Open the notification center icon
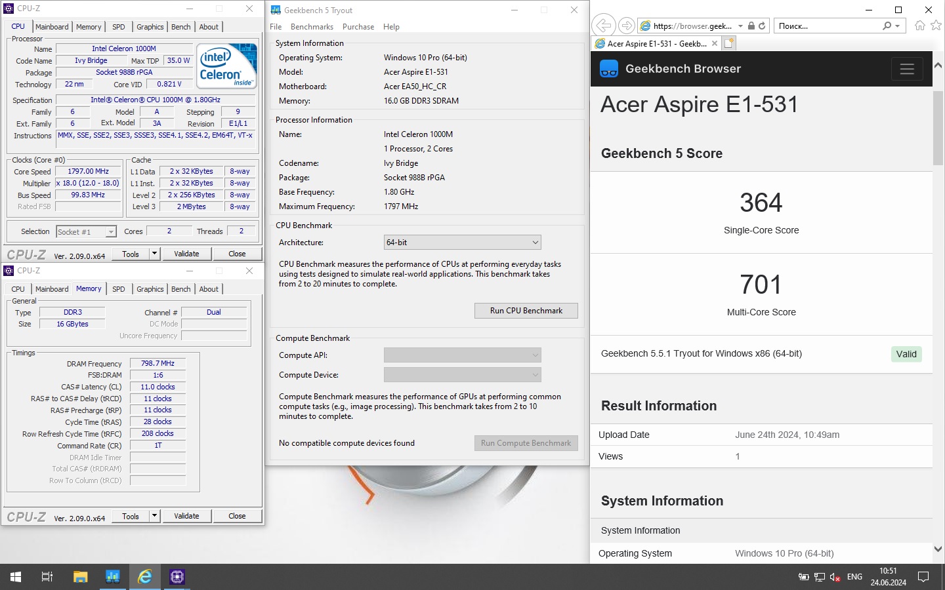Screen dimensions: 945x590 923,577
